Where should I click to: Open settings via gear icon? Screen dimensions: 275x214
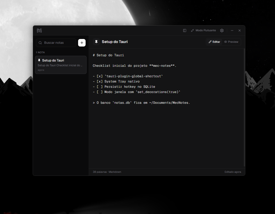(222, 30)
